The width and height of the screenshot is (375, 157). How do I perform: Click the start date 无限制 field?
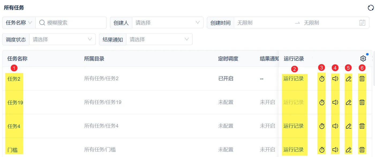[262, 23]
